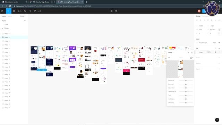Open Image fill type dropdown
Screen dimensions: 222x125
(x=171, y=52)
